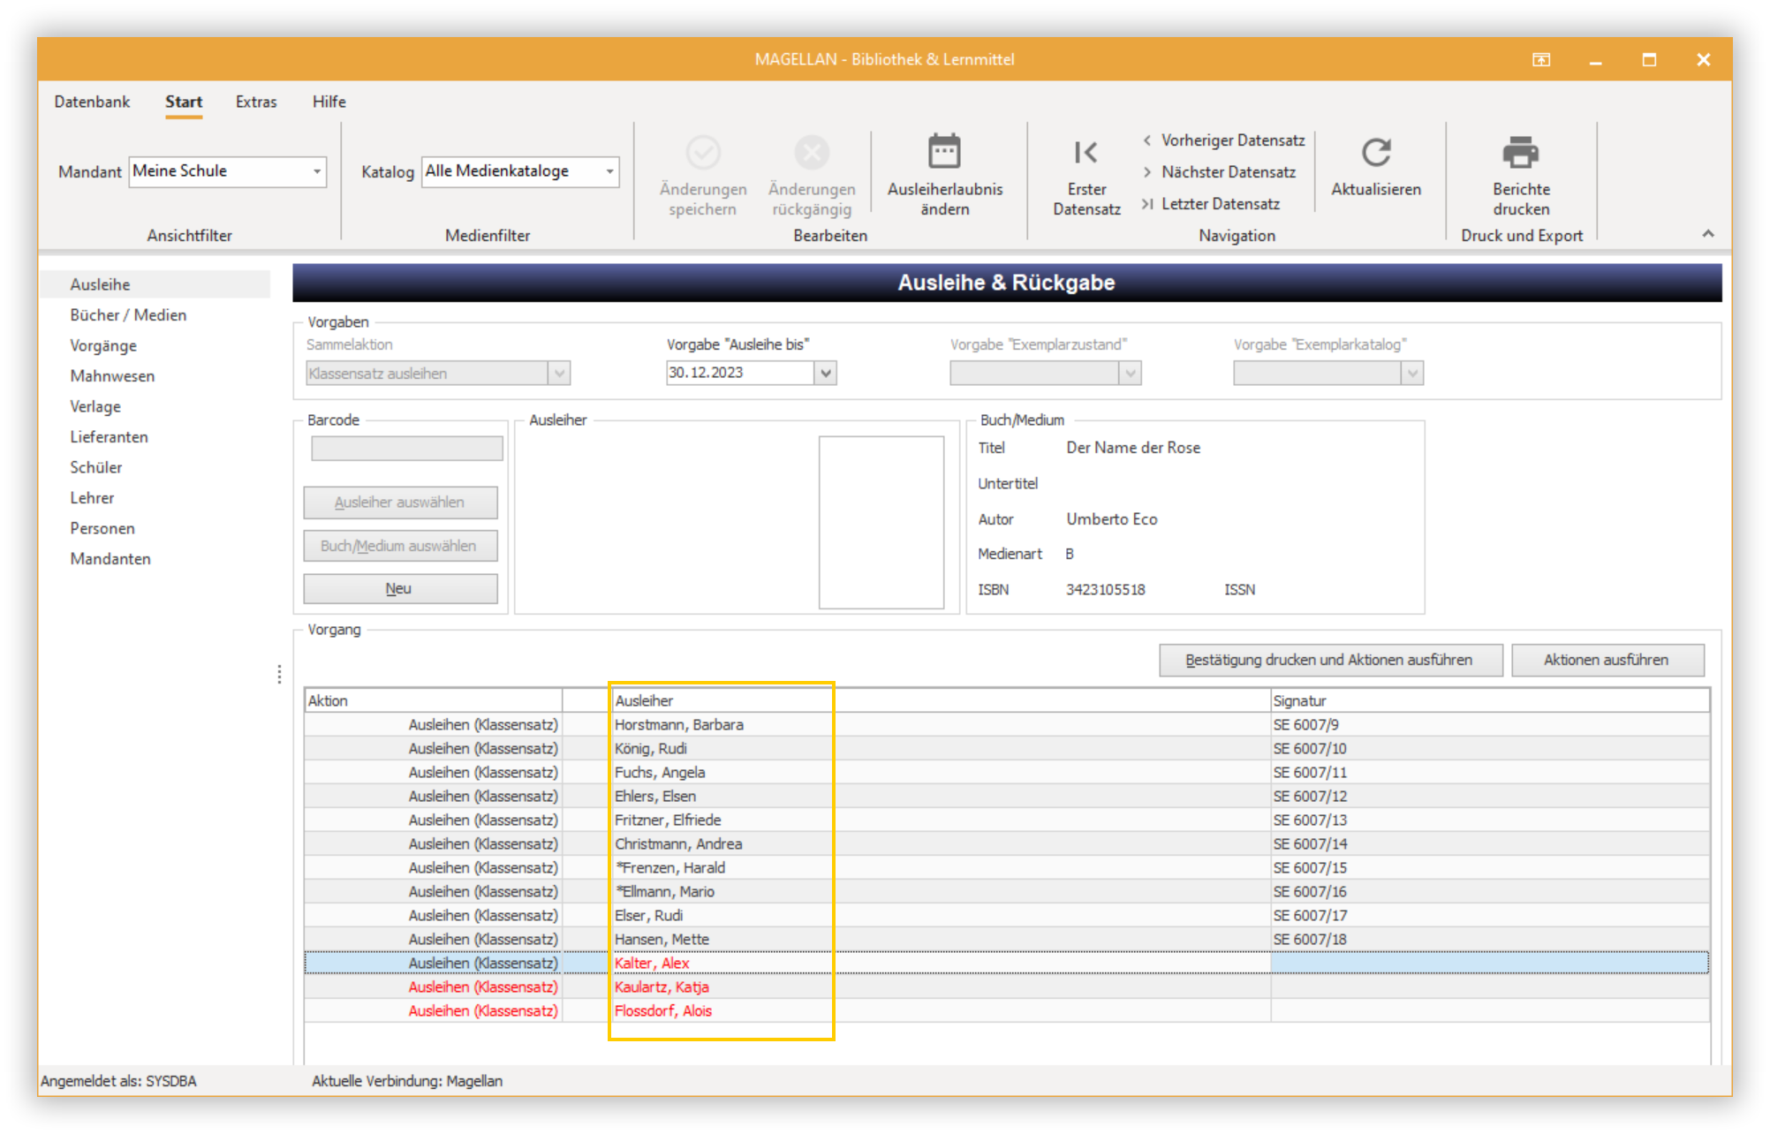1770x1134 pixels.
Task: Click the Aktionen ausführen button
Action: (x=1607, y=660)
